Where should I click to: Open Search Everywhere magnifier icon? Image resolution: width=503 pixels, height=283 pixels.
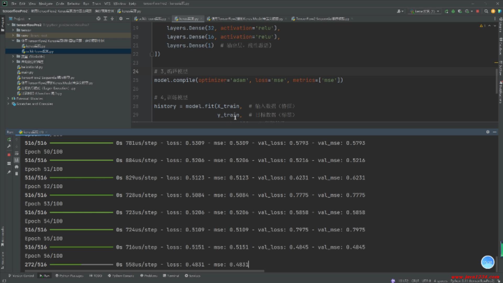tap(486, 11)
